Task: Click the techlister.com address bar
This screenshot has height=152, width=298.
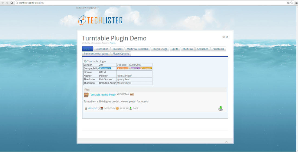Action: [150, 3]
